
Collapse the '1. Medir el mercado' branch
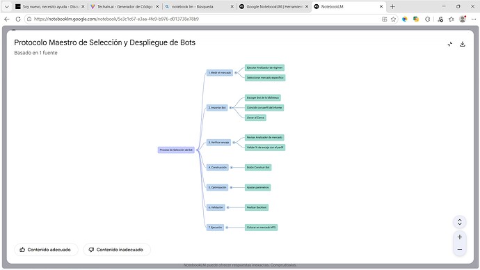[235, 72]
